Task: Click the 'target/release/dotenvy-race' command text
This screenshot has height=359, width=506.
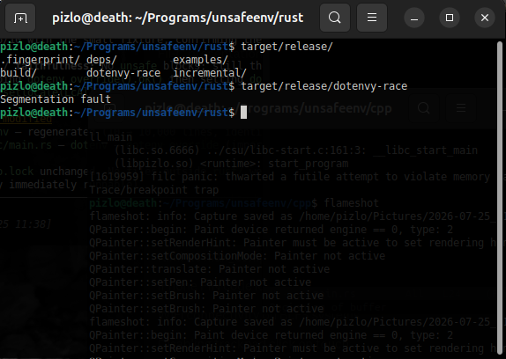Action: (324, 86)
